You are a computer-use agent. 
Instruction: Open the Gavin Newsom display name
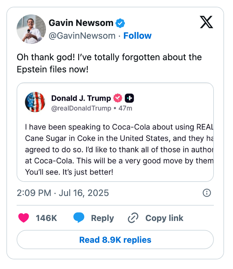point(81,23)
